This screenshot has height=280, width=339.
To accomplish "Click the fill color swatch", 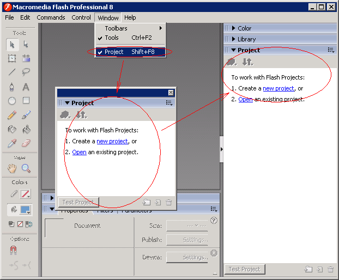I will (x=26, y=210).
